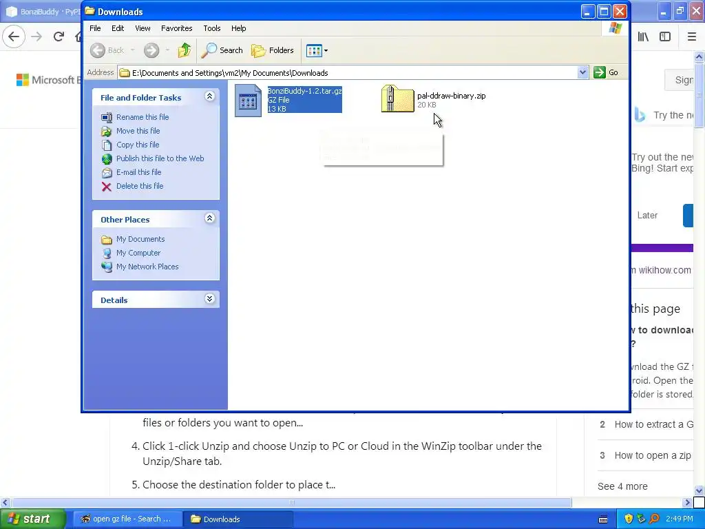Collapse Other Places panel

(209, 218)
